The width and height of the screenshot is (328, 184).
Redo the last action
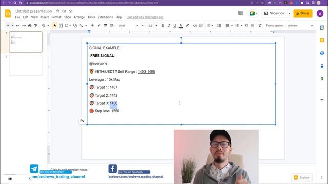[x=24, y=26]
